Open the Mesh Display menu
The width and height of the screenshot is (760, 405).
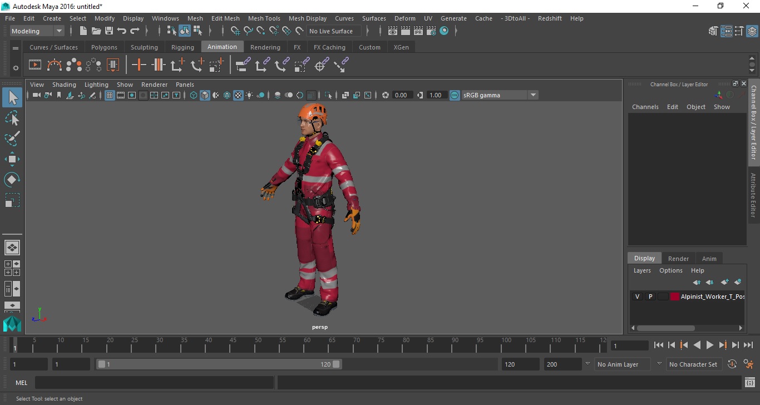(308, 18)
